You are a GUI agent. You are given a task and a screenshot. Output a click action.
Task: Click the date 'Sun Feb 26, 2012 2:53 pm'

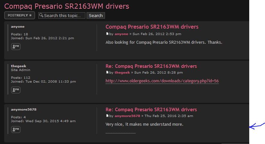[157, 34]
